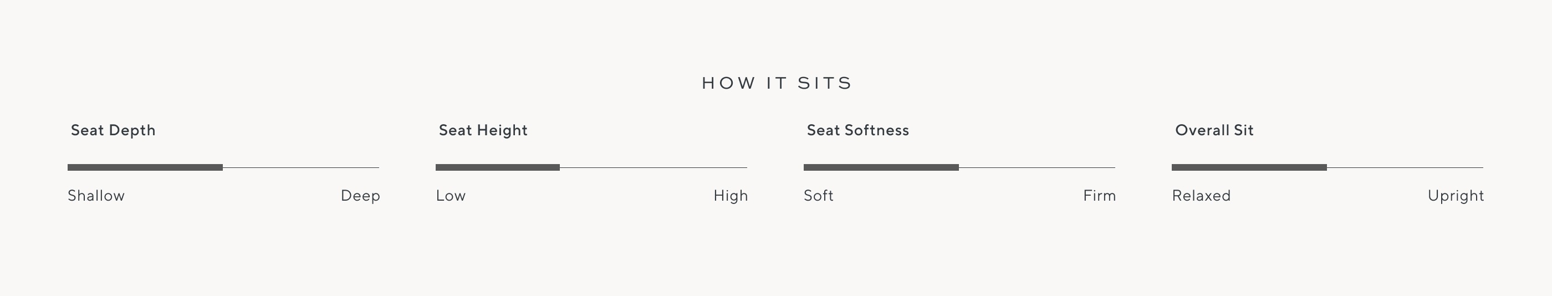Image resolution: width=1552 pixels, height=296 pixels.
Task: Click the unfilled thin track of Seat Depth
Action: click(x=301, y=167)
